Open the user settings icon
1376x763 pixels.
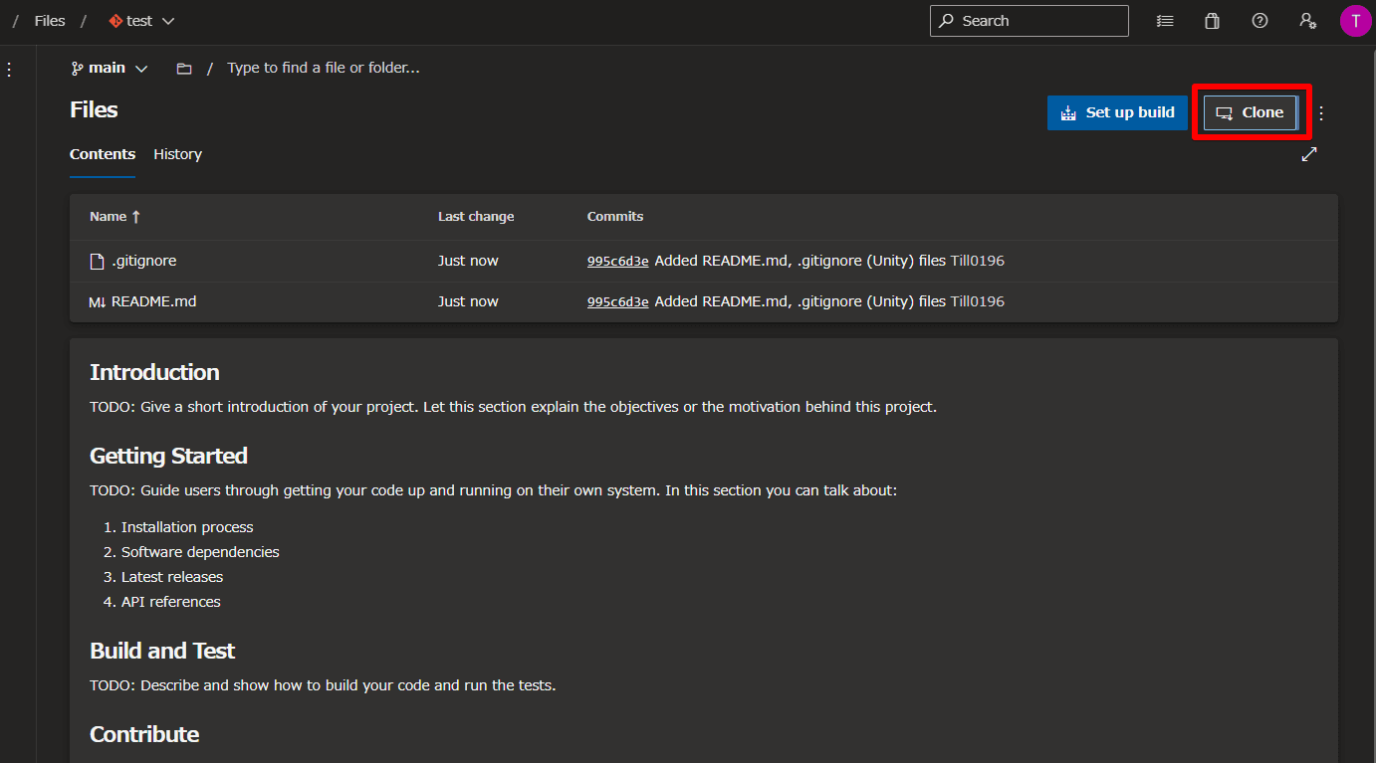[1308, 21]
